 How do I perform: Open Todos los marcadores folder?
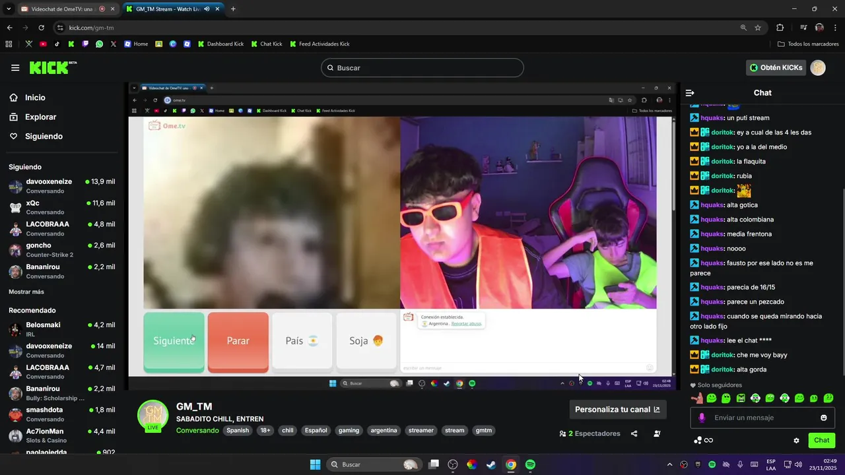807,44
